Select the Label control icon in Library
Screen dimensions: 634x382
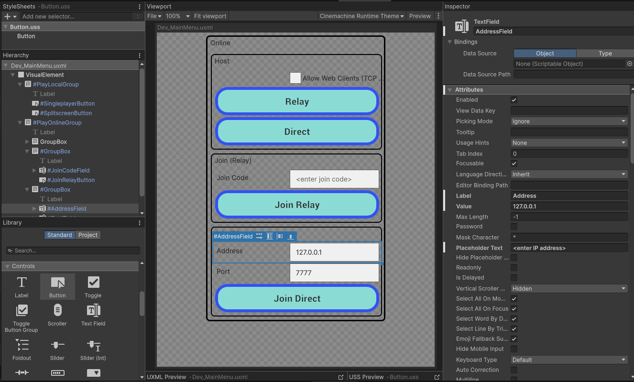[22, 282]
